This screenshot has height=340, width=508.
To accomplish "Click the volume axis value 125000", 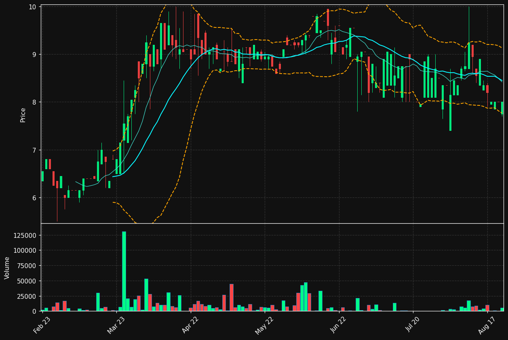I will coord(25,235).
